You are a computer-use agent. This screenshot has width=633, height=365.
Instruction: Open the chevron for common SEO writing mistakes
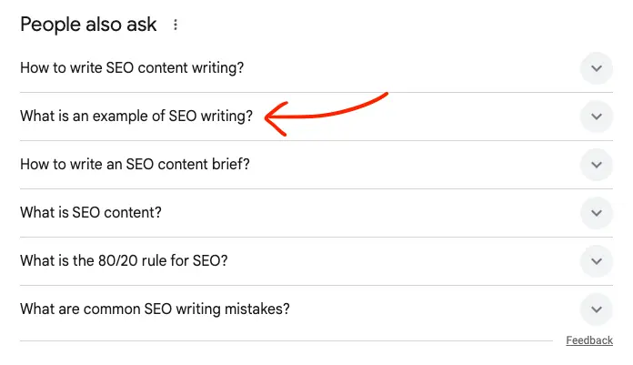click(596, 309)
